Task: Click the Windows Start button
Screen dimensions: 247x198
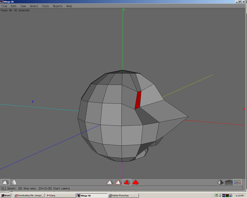Action: point(6,195)
